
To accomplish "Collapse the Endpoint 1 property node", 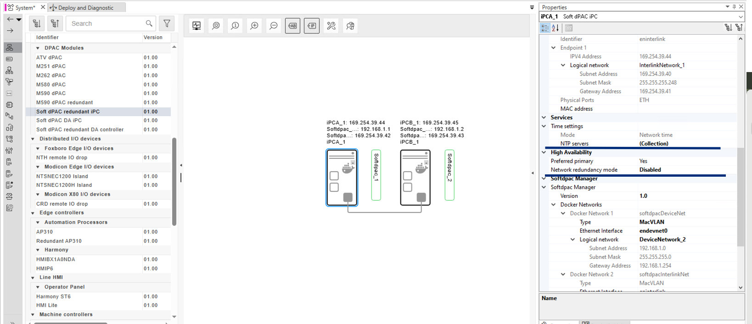I will [x=553, y=48].
